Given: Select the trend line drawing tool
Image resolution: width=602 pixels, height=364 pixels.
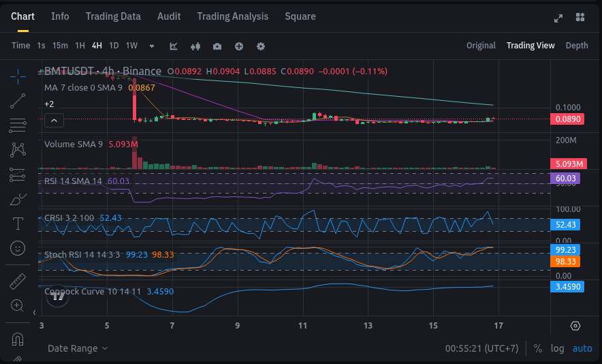Looking at the screenshot, I should click(x=18, y=101).
